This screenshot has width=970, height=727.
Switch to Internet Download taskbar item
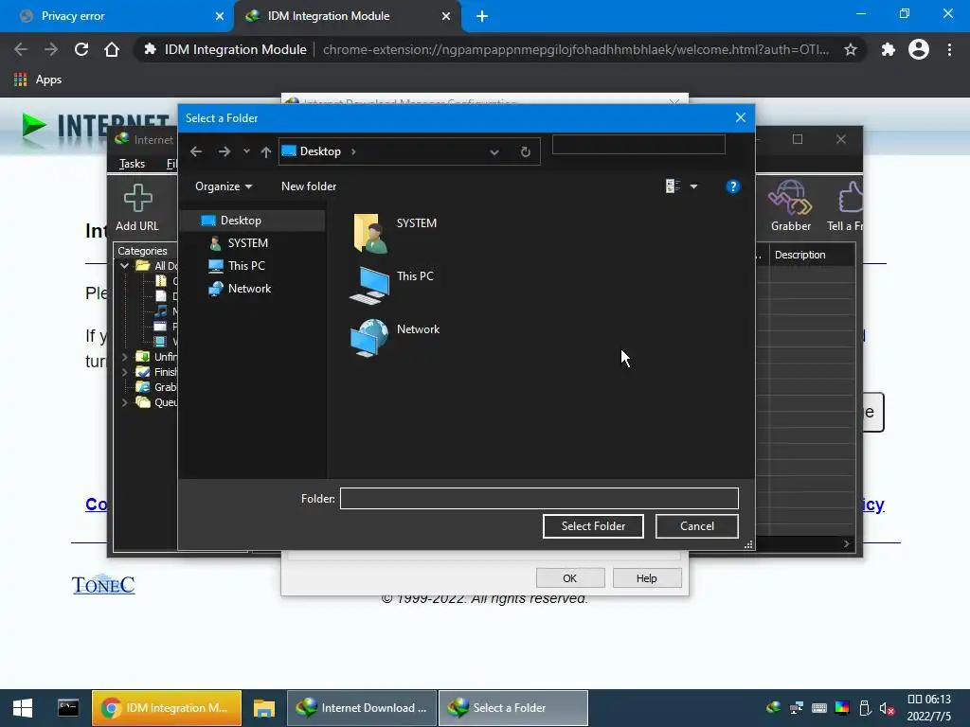click(x=362, y=708)
